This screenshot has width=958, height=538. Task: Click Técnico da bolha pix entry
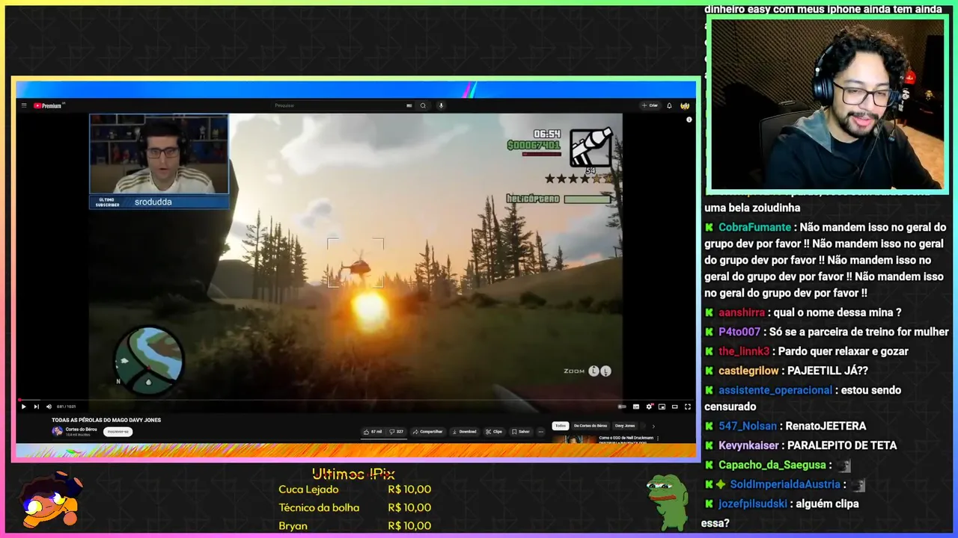point(355,507)
